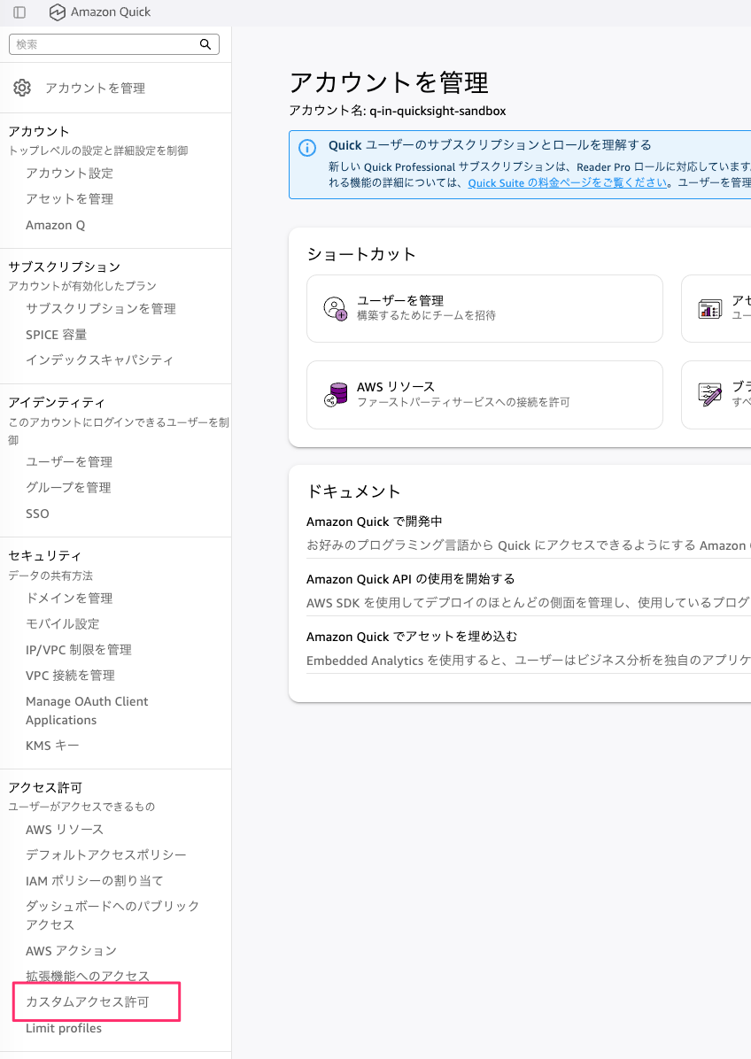The image size is (751, 1059).
Task: Open アセットを管理 in the sidebar
Action: (x=70, y=199)
